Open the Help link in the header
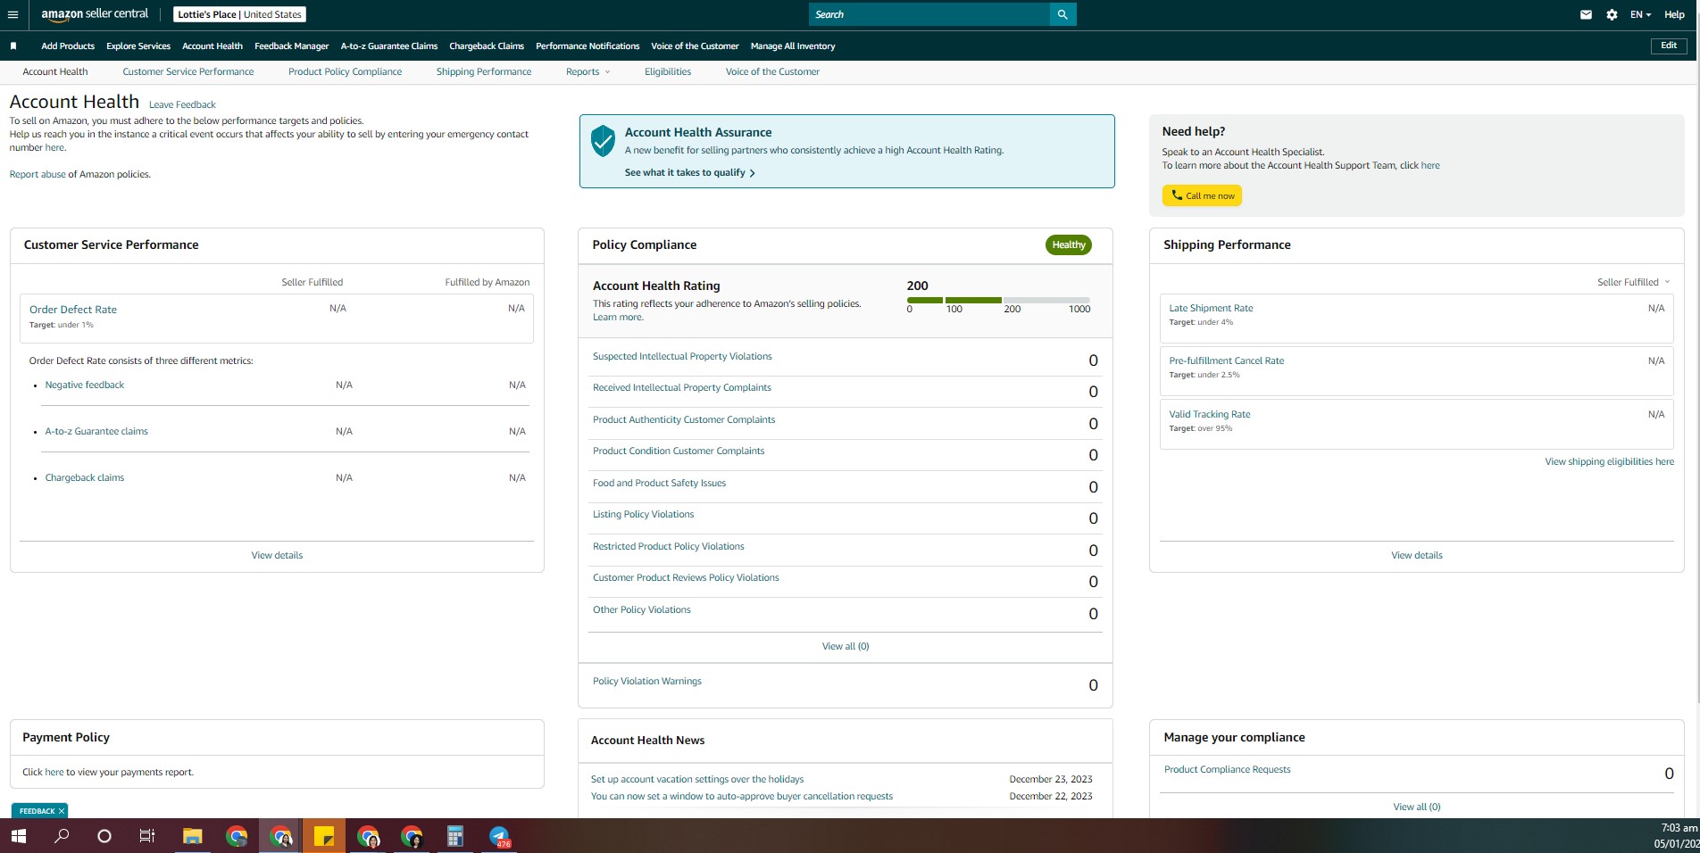The width and height of the screenshot is (1700, 853). click(x=1674, y=14)
